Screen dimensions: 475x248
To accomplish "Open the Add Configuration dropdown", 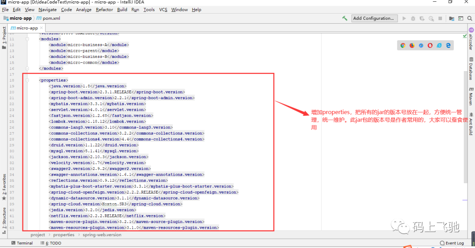I will (373, 18).
